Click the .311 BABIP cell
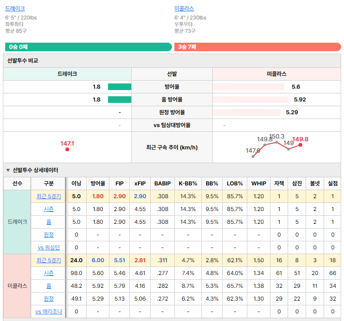The width and height of the screenshot is (344, 321). click(163, 260)
